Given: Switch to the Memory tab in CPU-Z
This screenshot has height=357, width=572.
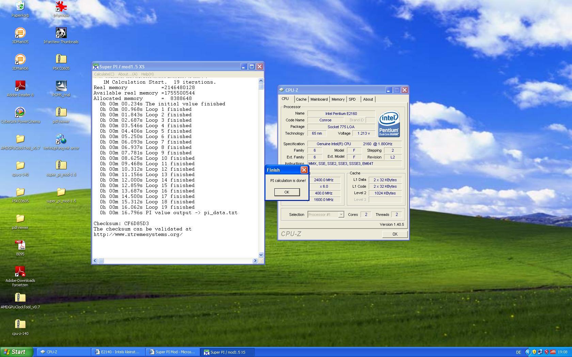Looking at the screenshot, I should click(x=338, y=99).
